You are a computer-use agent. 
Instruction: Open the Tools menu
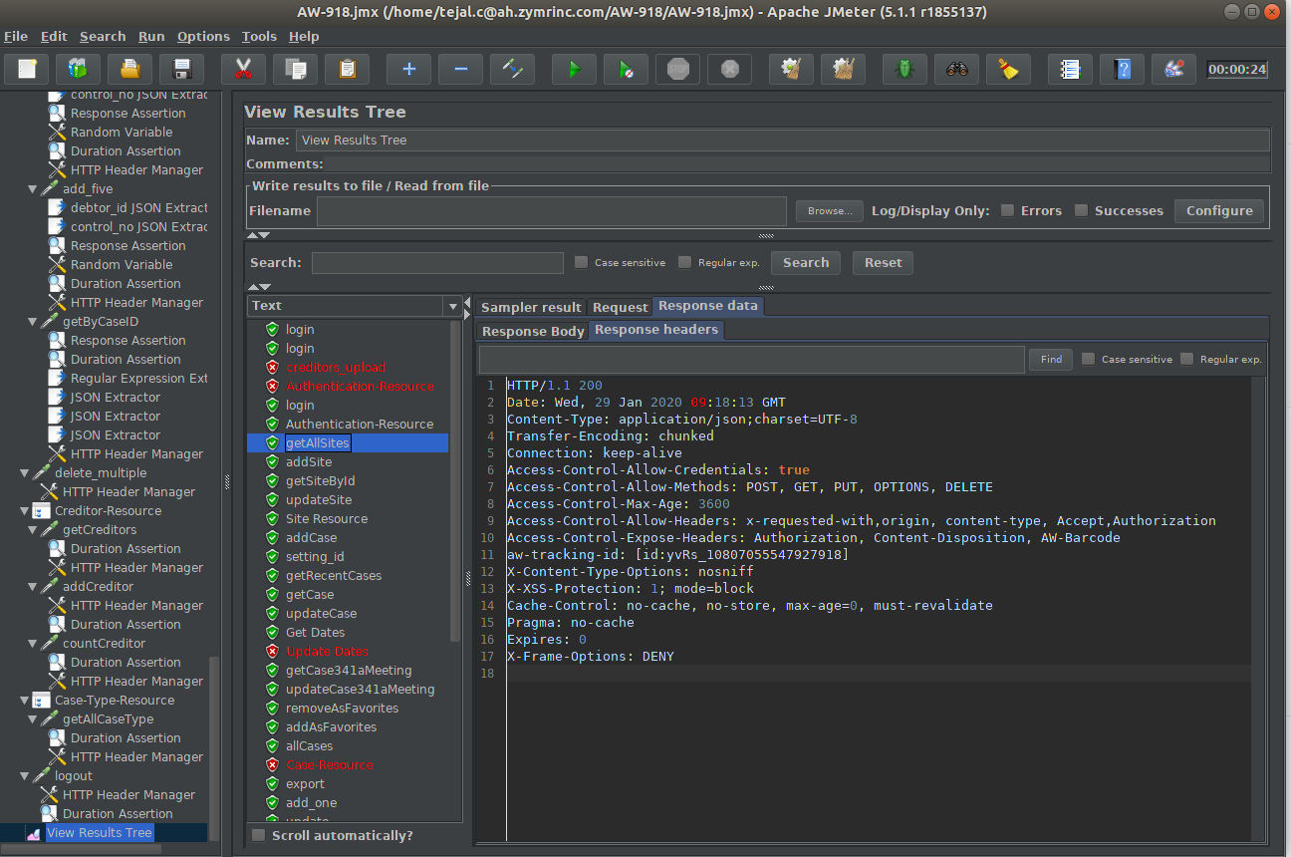259,36
